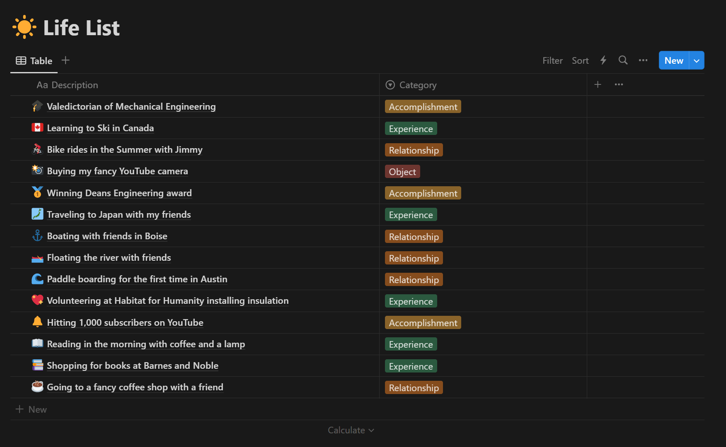The image size is (726, 447).
Task: Click the medal icon on Deans award row
Action: click(x=37, y=192)
